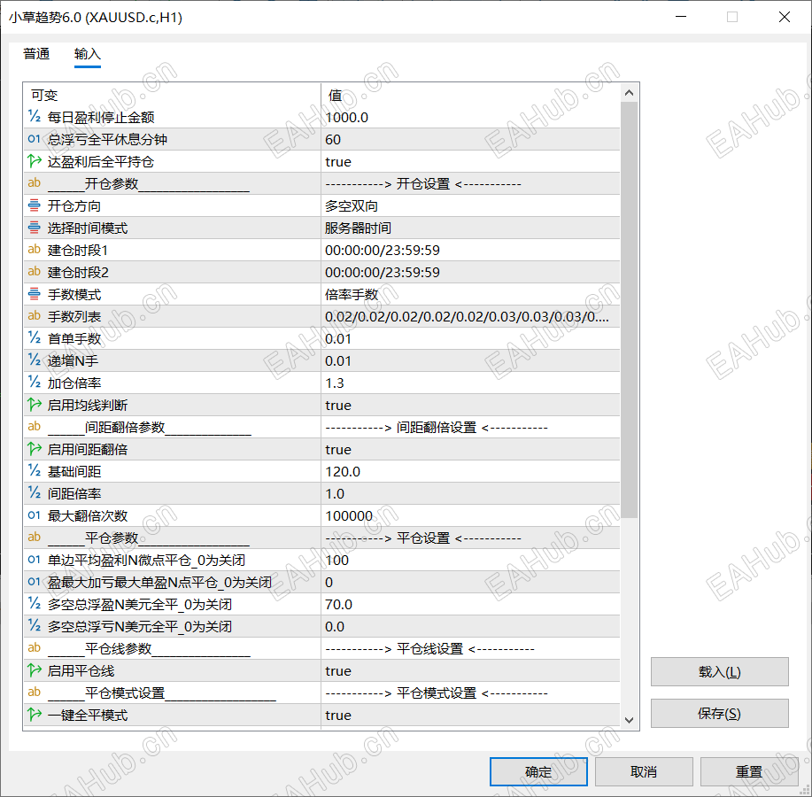
Task: Click the double icon beside 首单手数
Action: 35,338
